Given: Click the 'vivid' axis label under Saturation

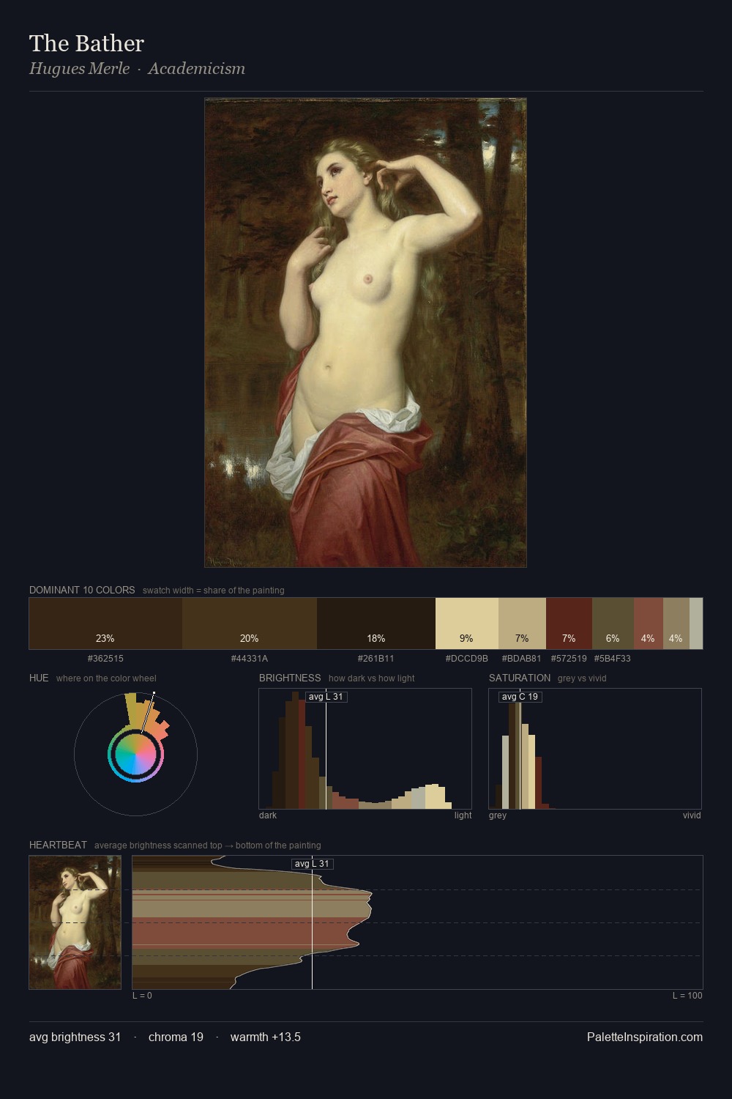Looking at the screenshot, I should pyautogui.click(x=692, y=815).
